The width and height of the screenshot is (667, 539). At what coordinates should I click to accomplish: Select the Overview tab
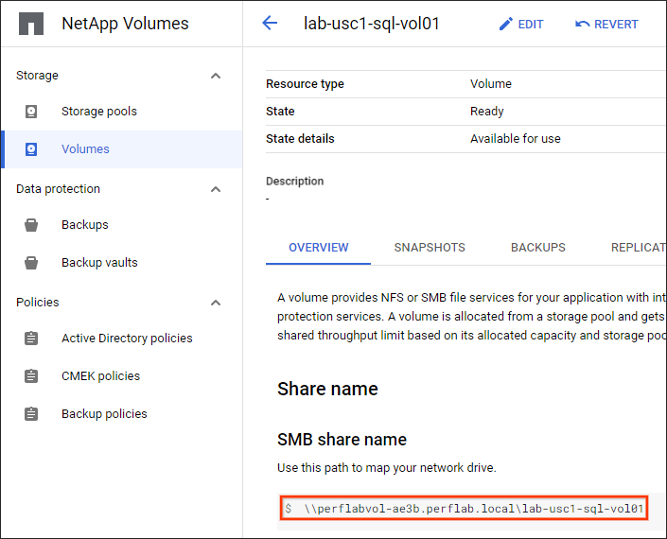tap(318, 248)
